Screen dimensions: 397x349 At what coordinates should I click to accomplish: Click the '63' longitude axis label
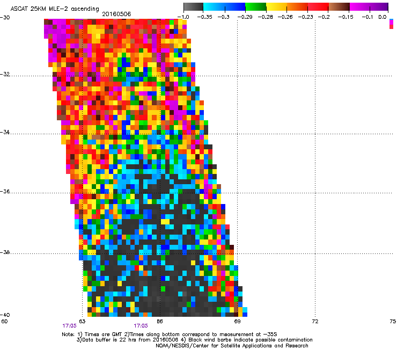coord(82,322)
